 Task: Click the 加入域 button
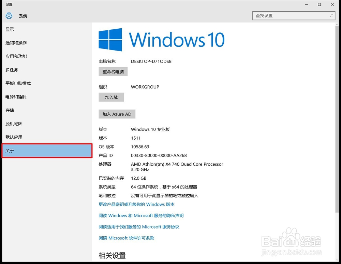[112, 97]
